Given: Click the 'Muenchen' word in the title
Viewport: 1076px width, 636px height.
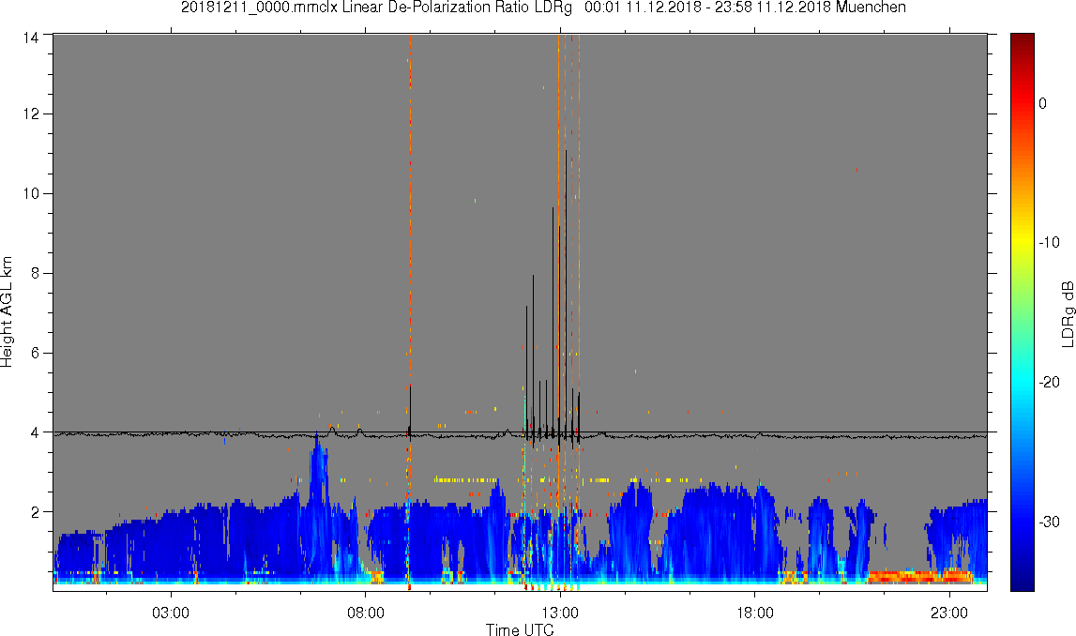Looking at the screenshot, I should point(871,8).
